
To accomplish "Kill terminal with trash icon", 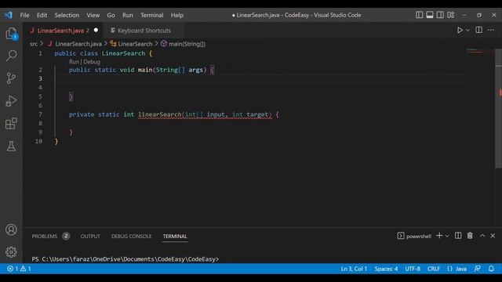I will pos(470,236).
